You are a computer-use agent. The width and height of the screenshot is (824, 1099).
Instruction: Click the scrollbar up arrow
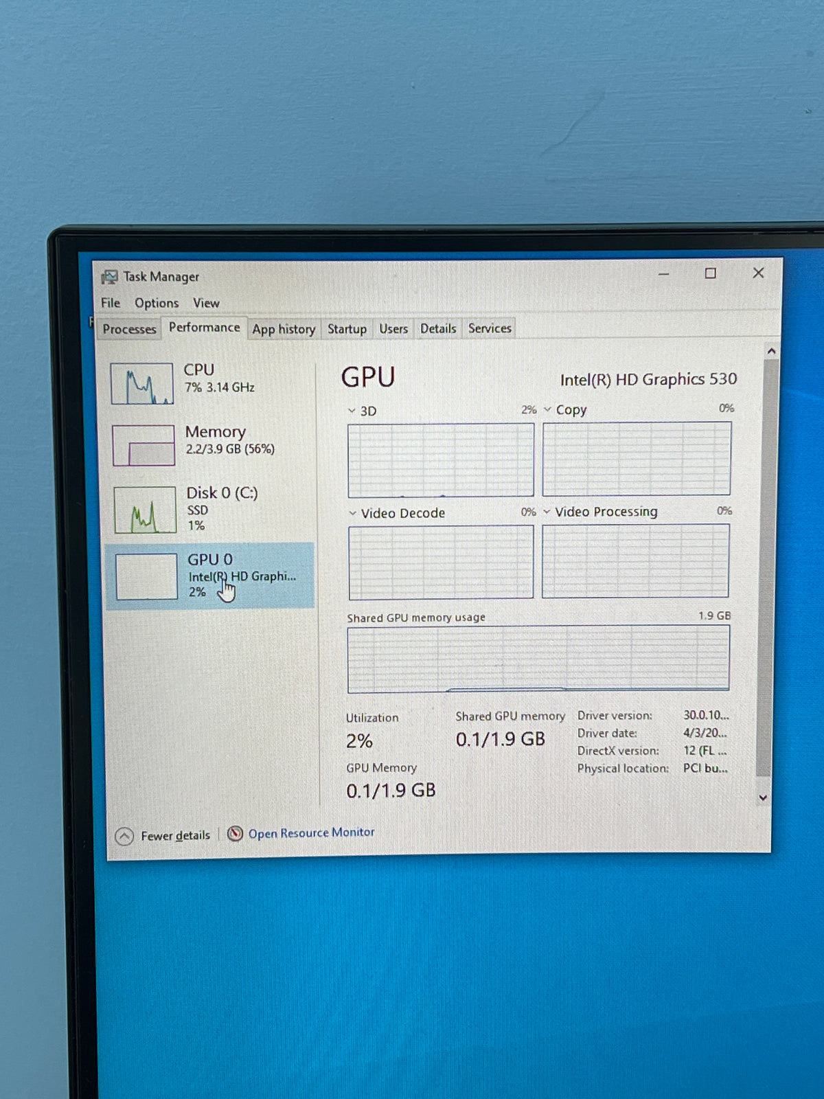772,351
